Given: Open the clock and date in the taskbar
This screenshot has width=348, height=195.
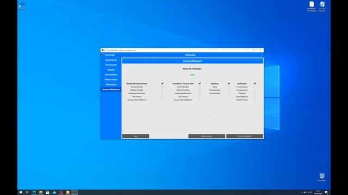Looking at the screenshot, I should click(x=318, y=192).
